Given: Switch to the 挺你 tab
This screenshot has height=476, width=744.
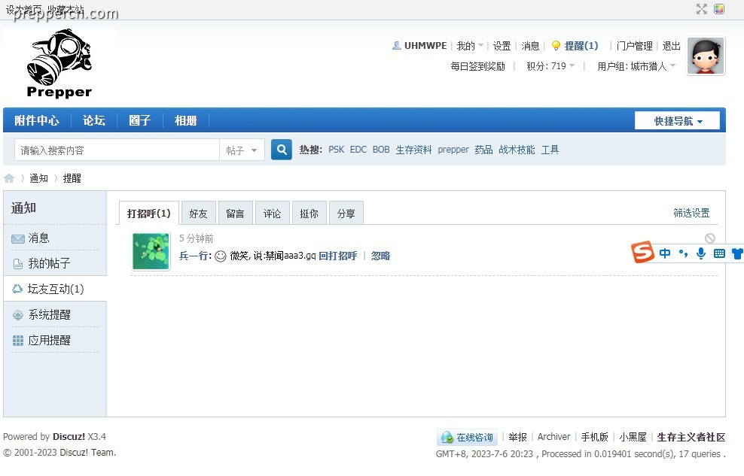Looking at the screenshot, I should pyautogui.click(x=309, y=213).
